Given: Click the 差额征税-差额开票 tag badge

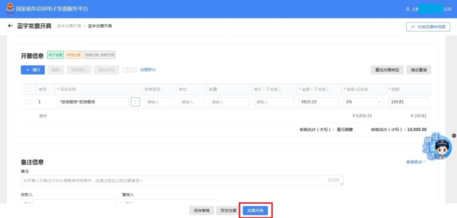Looking at the screenshot, I should tap(99, 55).
